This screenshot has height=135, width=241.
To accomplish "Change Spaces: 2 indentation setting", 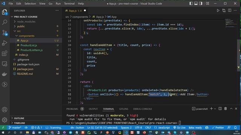I will point(126,127).
